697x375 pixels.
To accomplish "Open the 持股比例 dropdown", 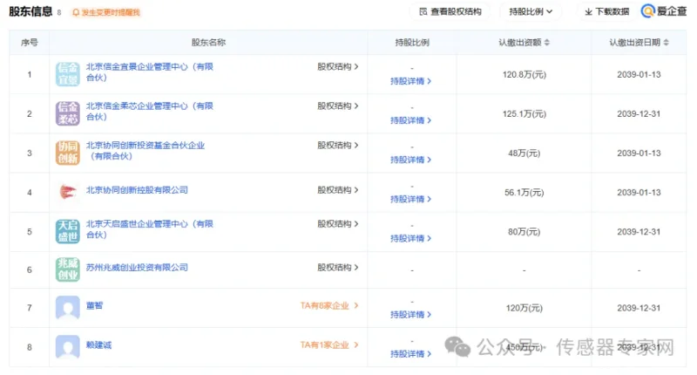I will click(x=531, y=11).
